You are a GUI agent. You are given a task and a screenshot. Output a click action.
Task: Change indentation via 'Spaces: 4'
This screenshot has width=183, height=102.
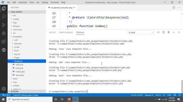(149, 95)
